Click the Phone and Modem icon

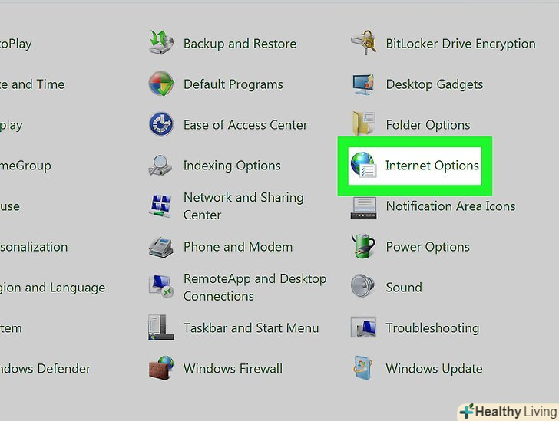160,246
